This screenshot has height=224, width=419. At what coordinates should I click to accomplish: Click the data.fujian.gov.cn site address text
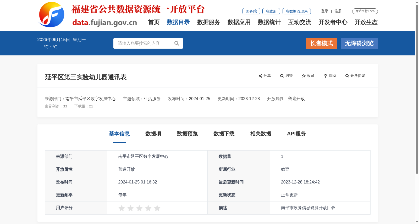pos(105,23)
